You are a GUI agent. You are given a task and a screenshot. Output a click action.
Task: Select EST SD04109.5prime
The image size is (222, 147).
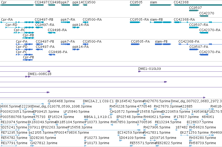coord(121,140)
